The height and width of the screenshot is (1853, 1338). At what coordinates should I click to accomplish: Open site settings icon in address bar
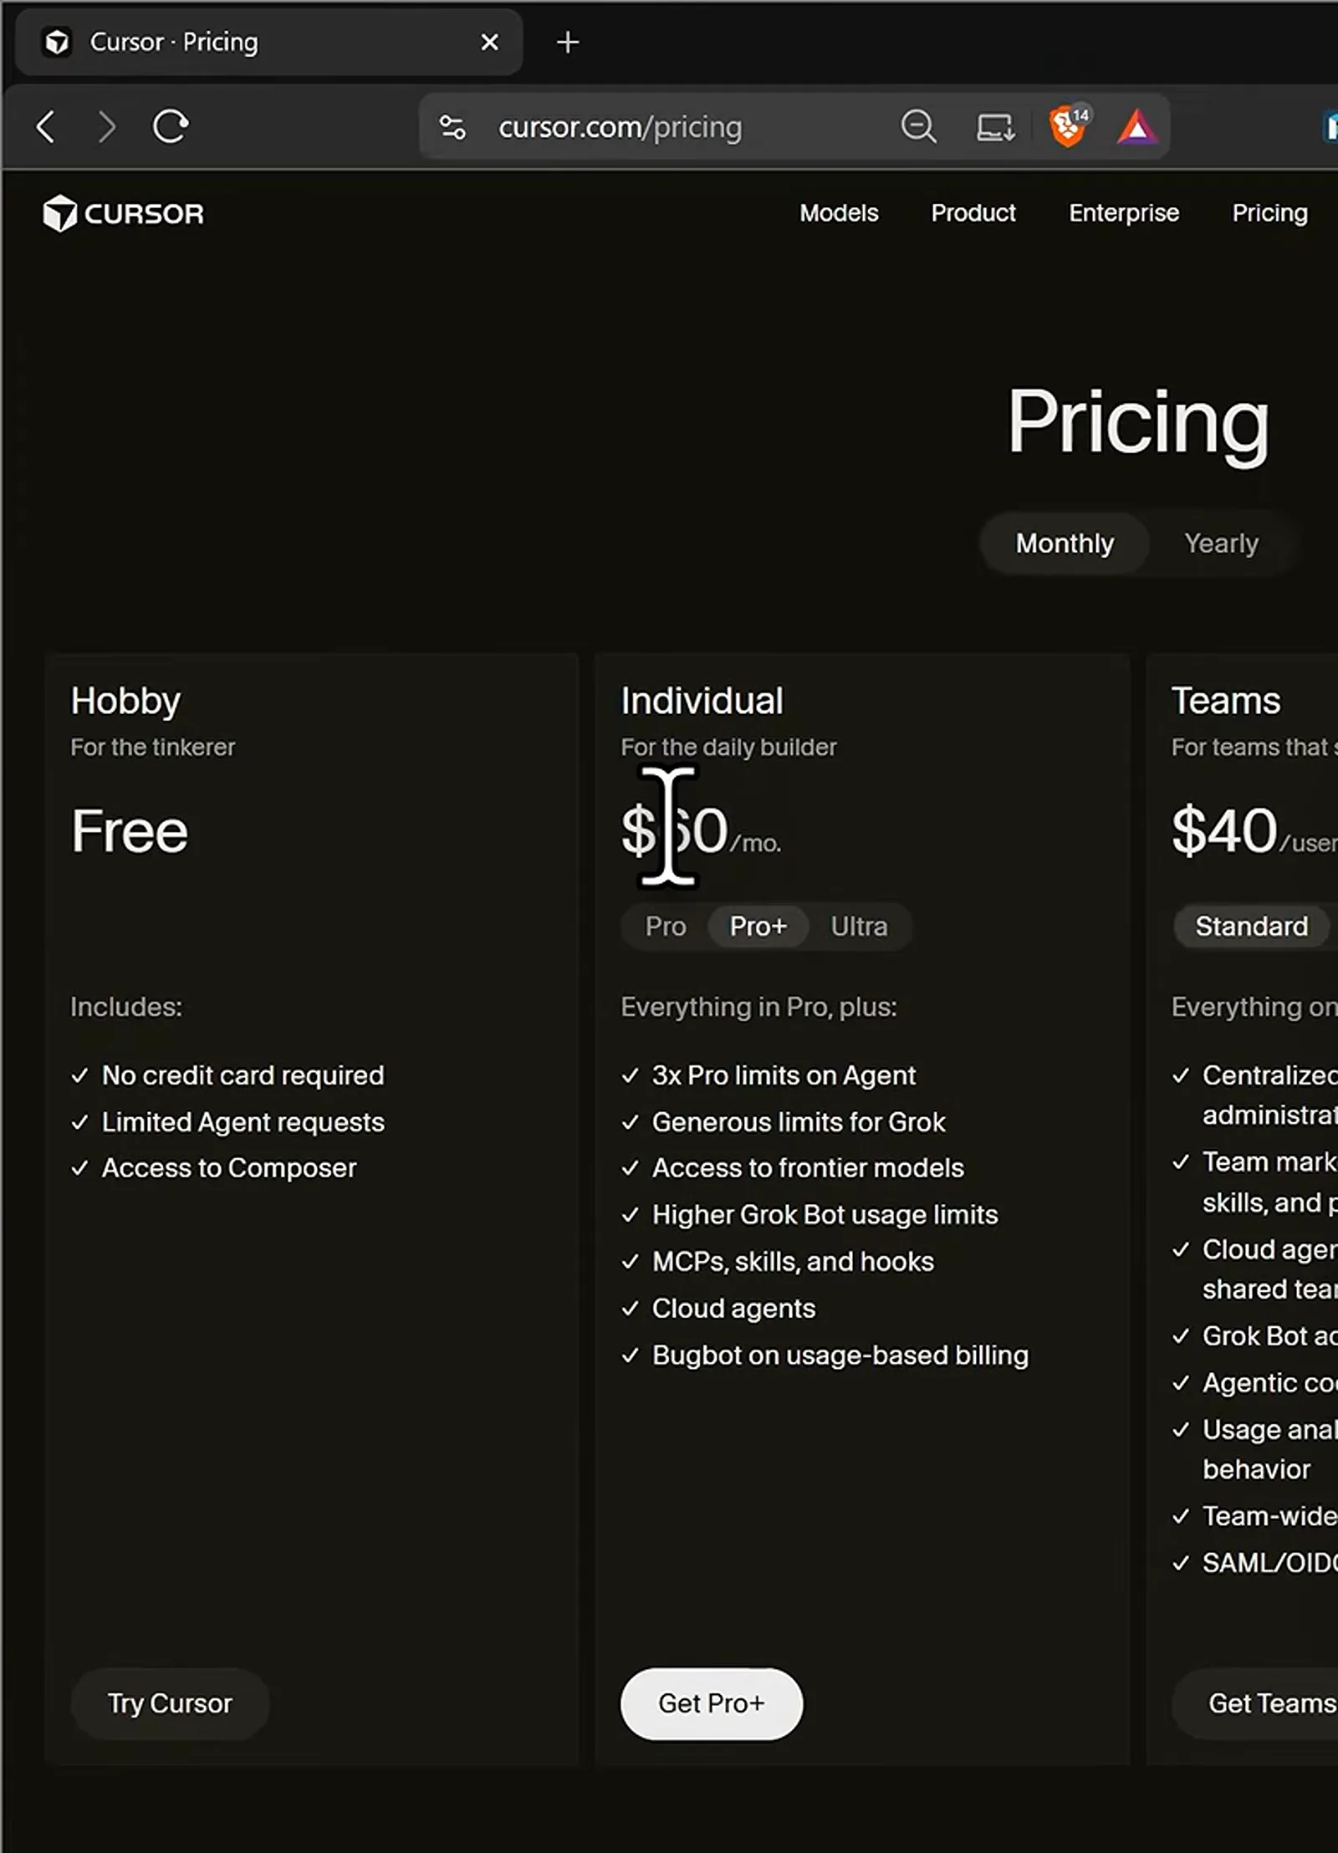[x=452, y=127]
